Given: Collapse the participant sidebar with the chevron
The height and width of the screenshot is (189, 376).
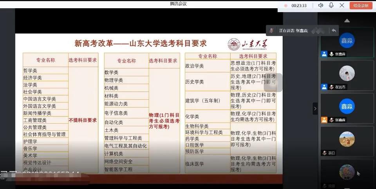Looking at the screenshot, I should click(x=315, y=109).
